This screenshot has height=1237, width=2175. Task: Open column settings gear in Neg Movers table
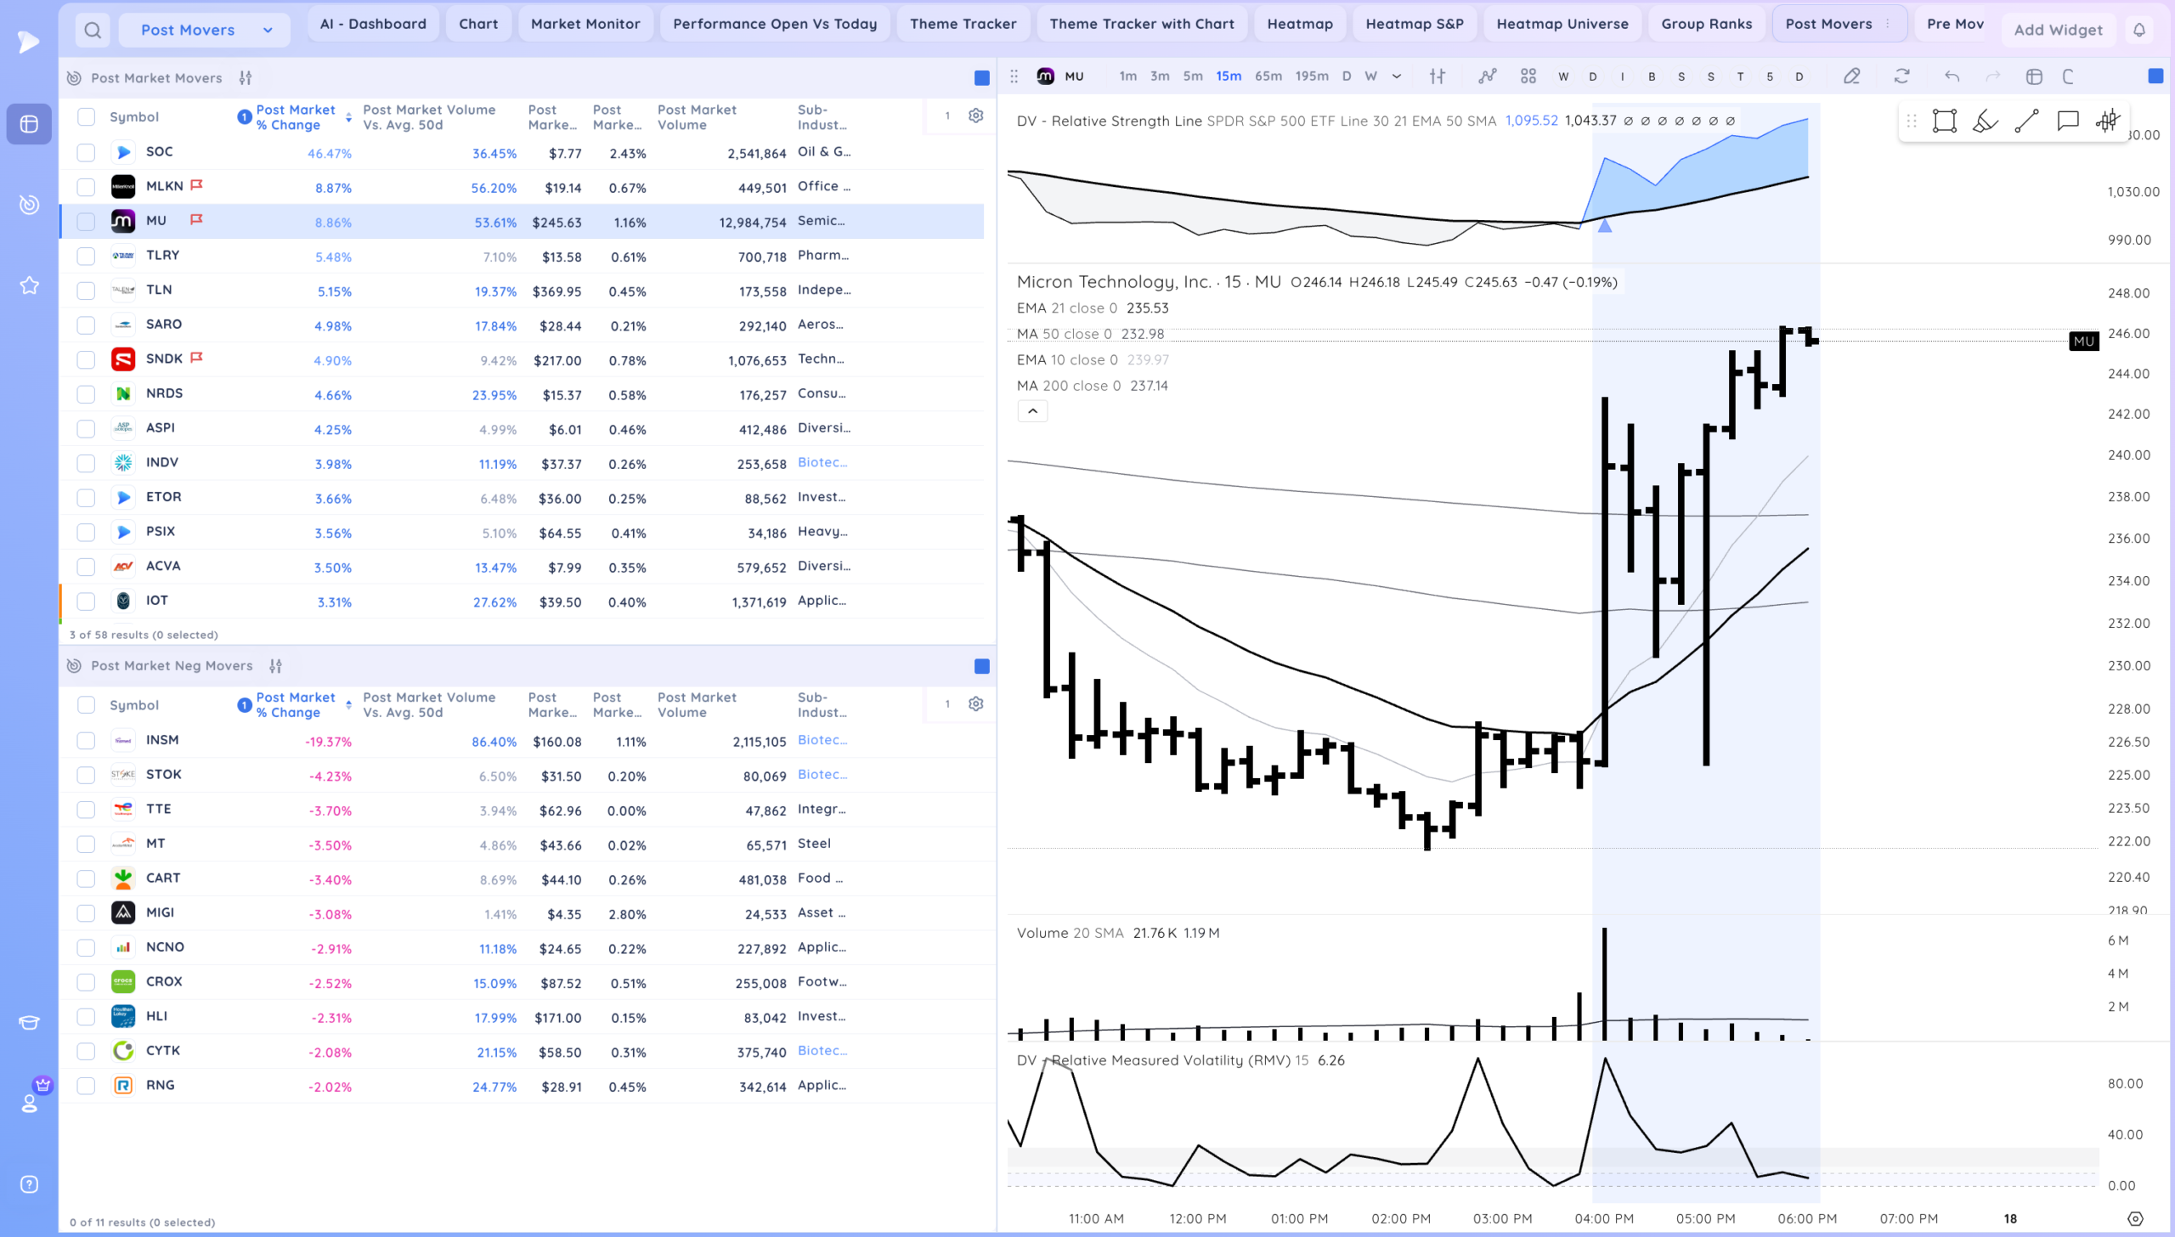975,704
